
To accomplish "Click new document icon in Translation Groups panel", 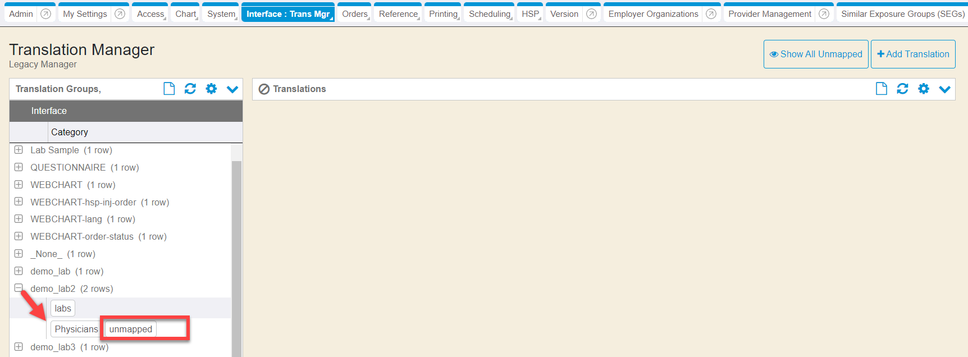I will click(169, 89).
